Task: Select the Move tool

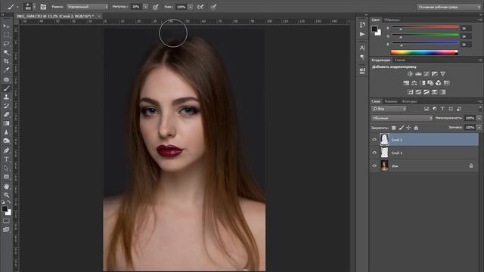Action: pyautogui.click(x=6, y=26)
